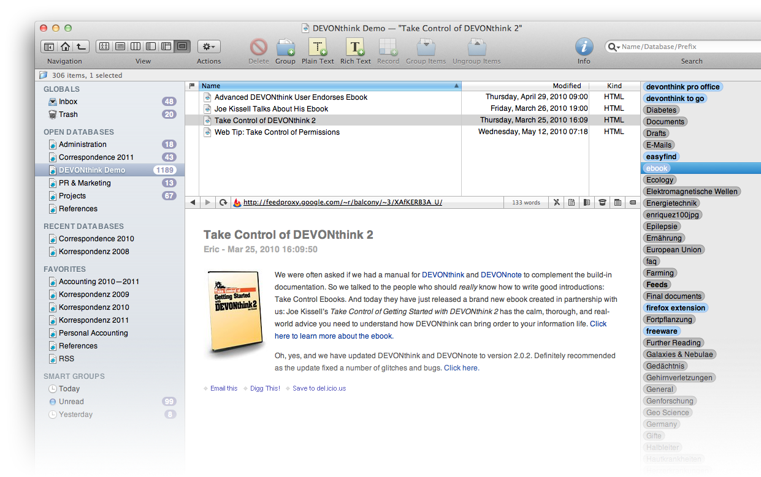Click the archive box icon in preview bar

(x=602, y=202)
